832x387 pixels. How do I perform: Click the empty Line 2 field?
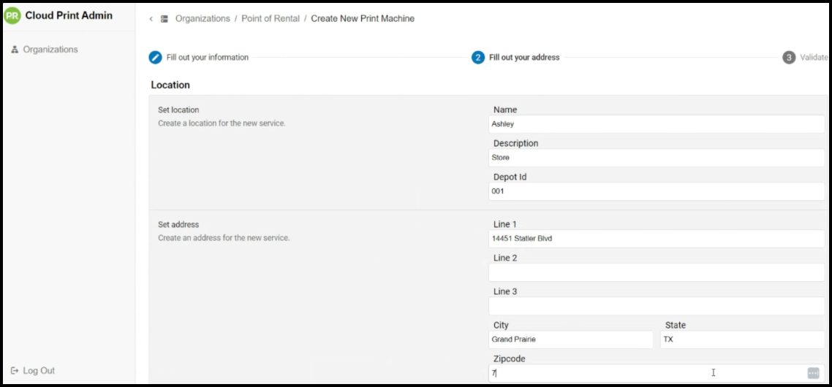pos(656,272)
